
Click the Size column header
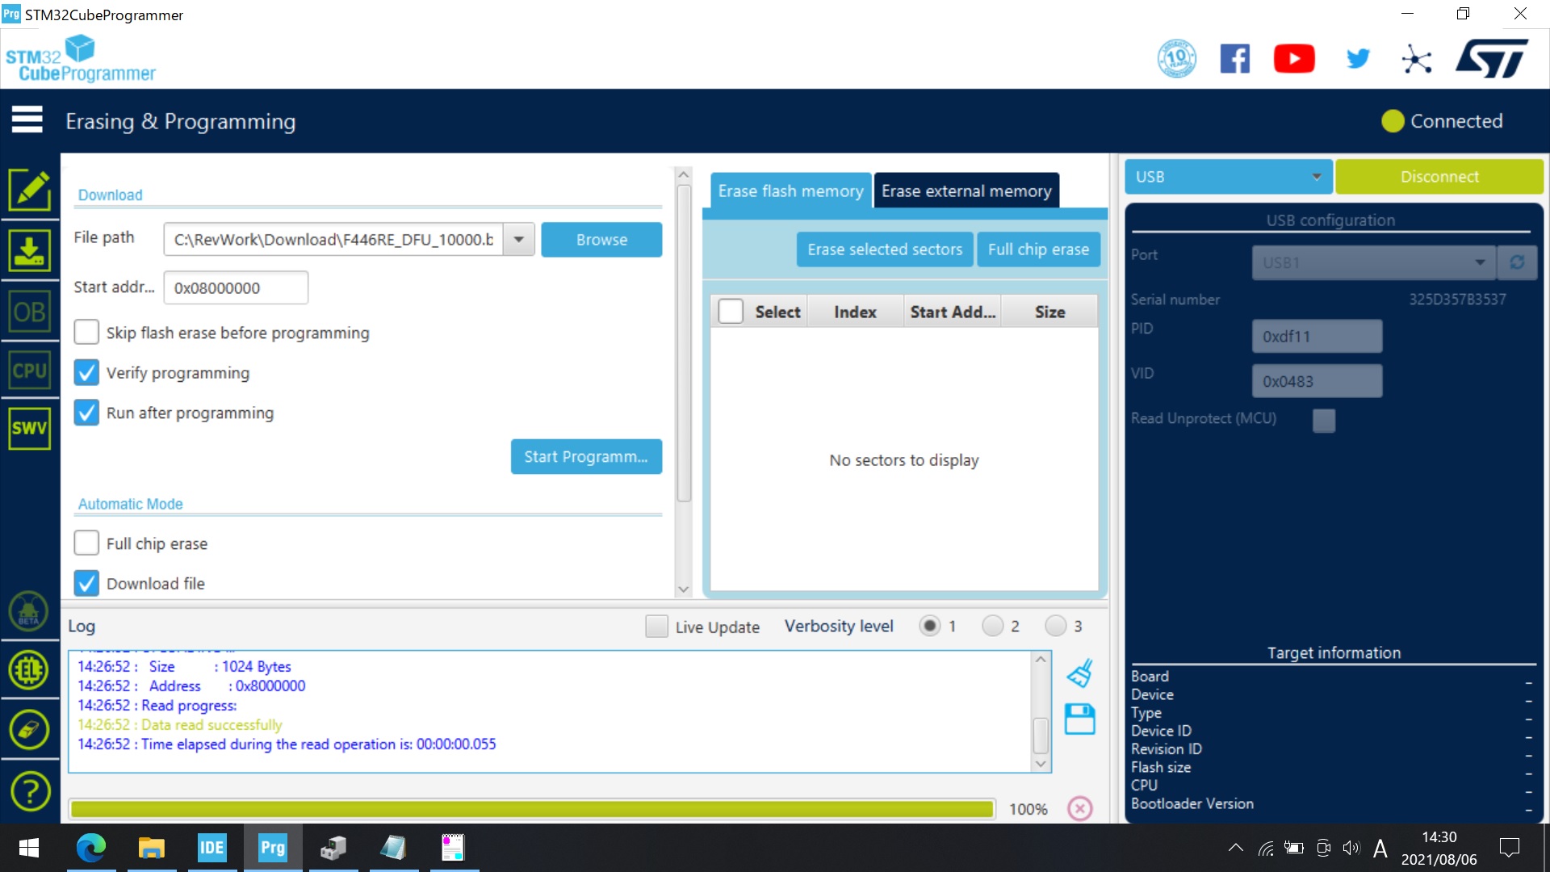pyautogui.click(x=1049, y=312)
